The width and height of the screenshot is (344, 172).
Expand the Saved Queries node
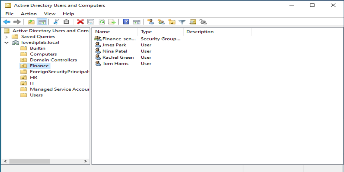7,37
